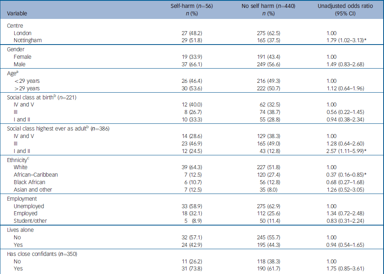
Task: Select the Lives alone section label
Action: [x=21, y=231]
